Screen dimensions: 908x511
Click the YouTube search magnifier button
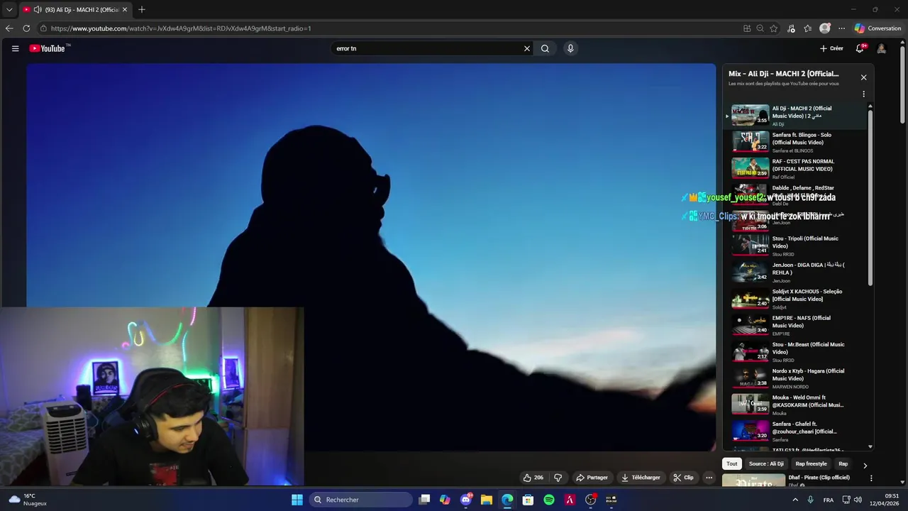click(545, 48)
